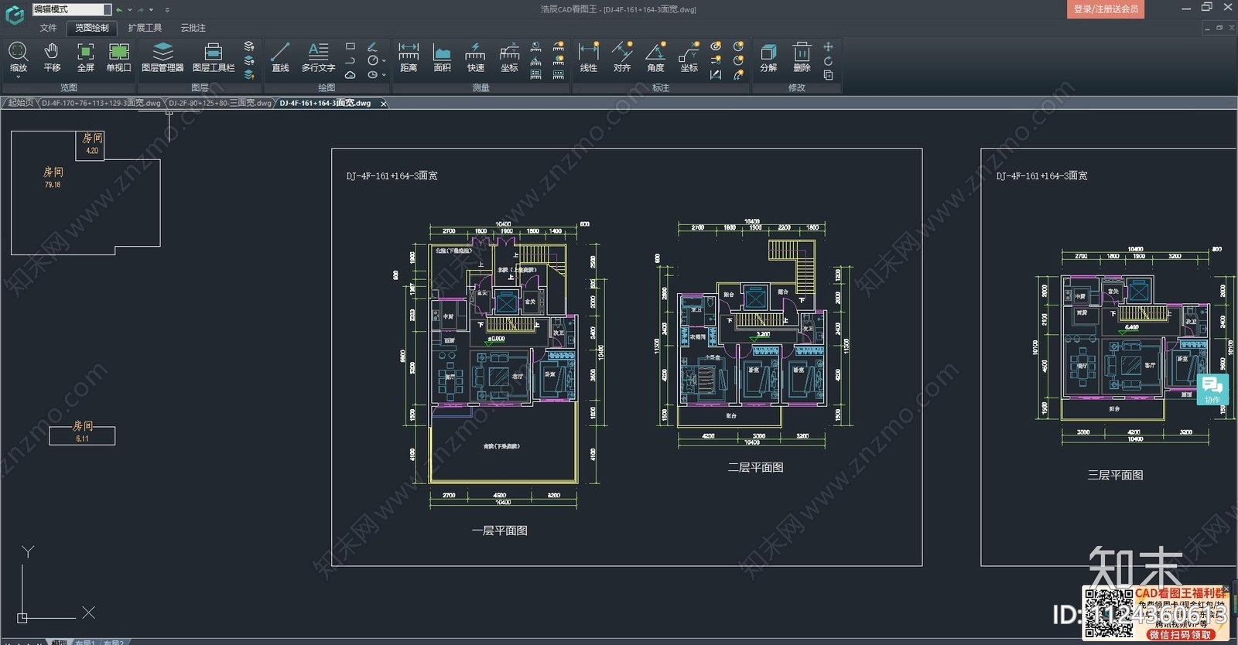Choose the 角度 angle dimension tool
Viewport: 1238px width, 645px height.
point(655,57)
